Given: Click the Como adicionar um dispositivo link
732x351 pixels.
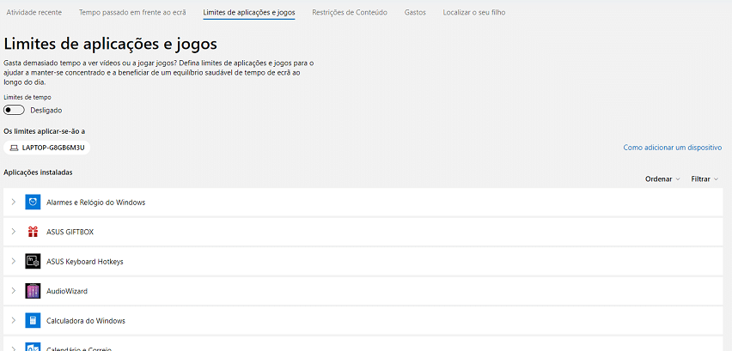Looking at the screenshot, I should point(672,148).
